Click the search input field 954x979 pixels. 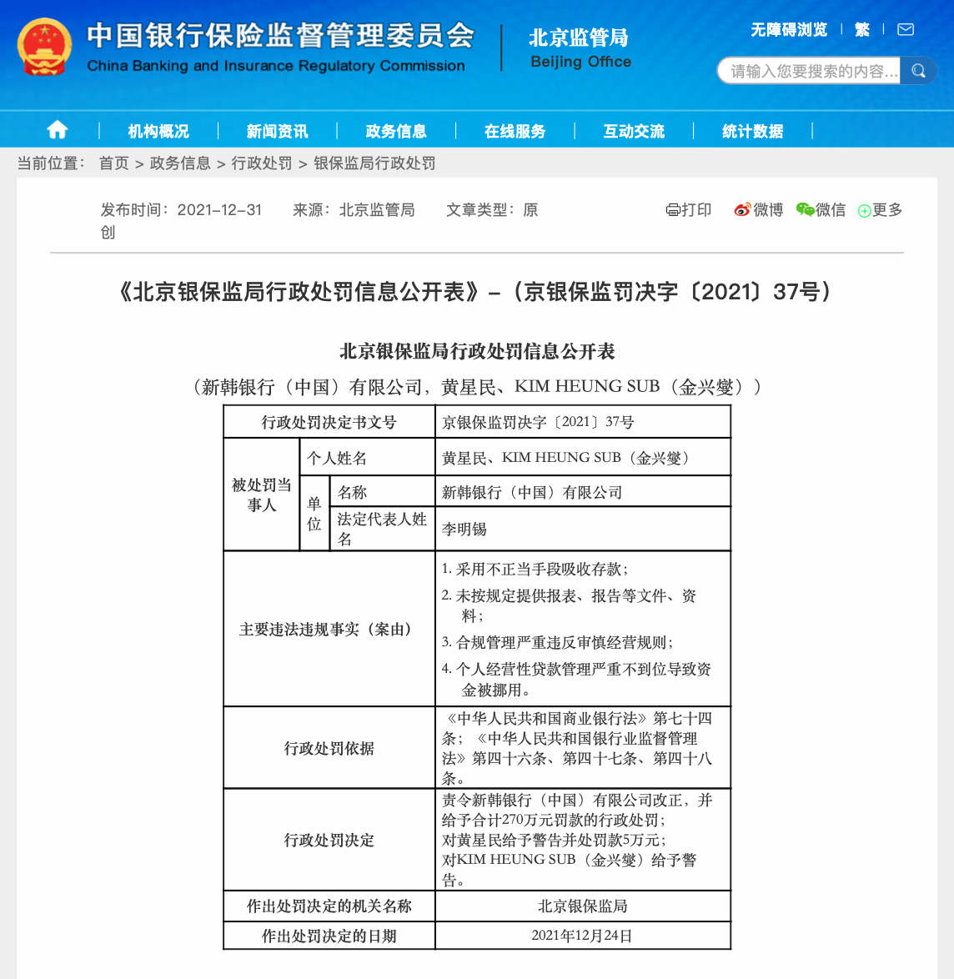(x=810, y=71)
